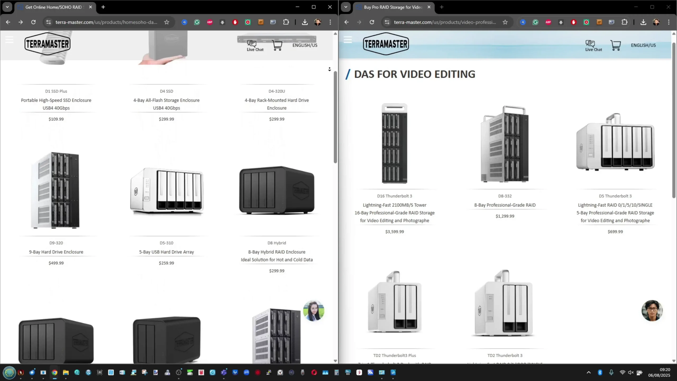
Task: Open support agent chat bubble in right window
Action: click(652, 311)
